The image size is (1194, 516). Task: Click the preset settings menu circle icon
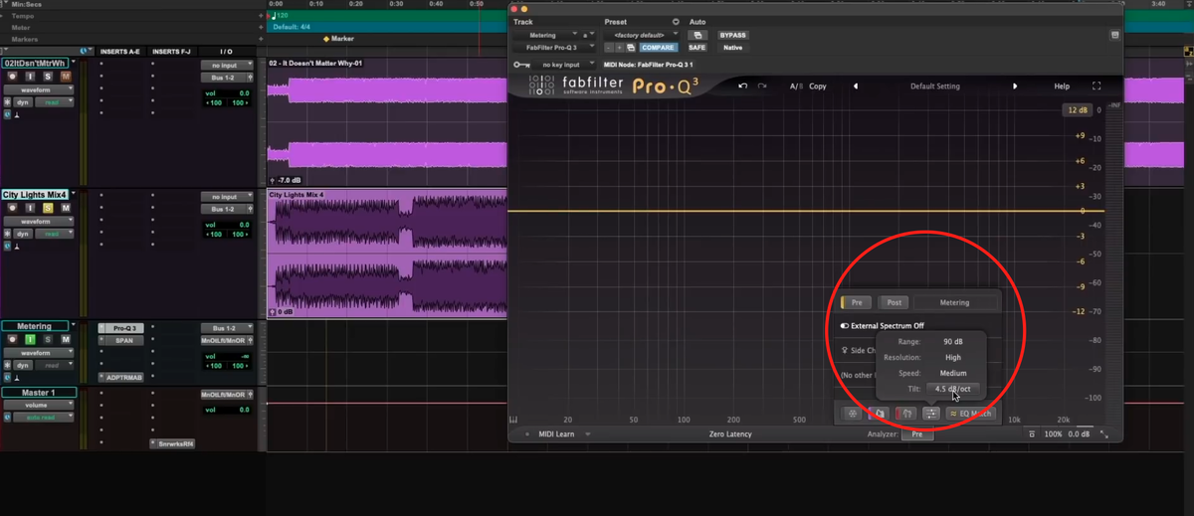676,22
